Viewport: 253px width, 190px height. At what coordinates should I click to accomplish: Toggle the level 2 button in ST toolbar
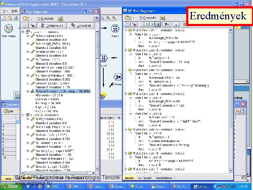tap(147, 24)
